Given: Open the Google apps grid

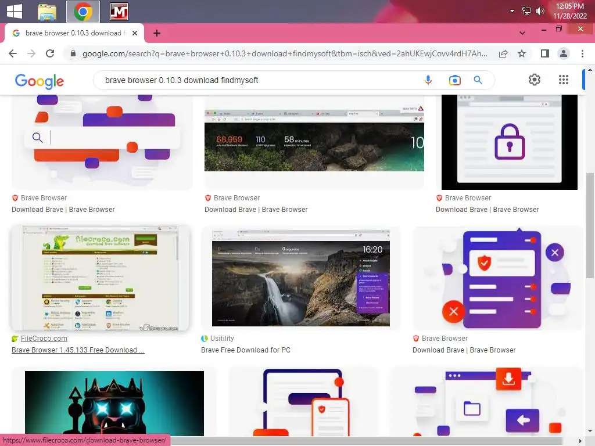Looking at the screenshot, I should 564,80.
